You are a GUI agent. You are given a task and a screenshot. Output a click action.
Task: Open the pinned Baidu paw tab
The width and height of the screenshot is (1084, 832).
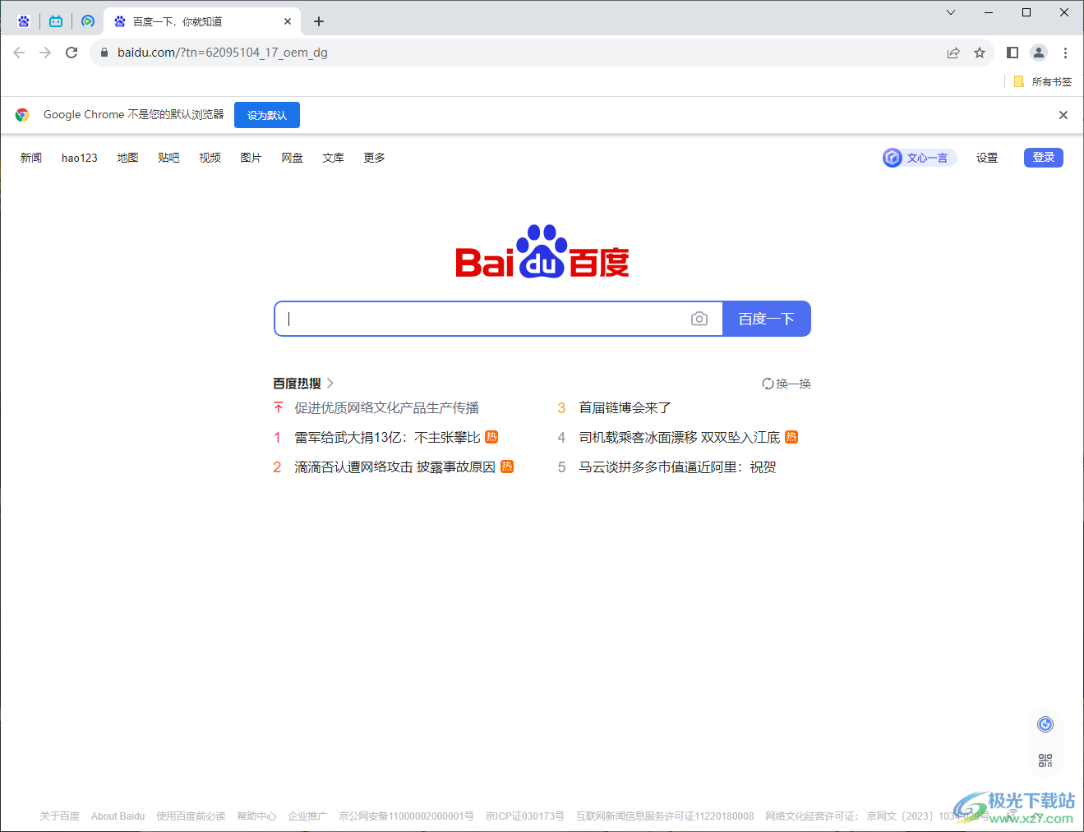(24, 21)
